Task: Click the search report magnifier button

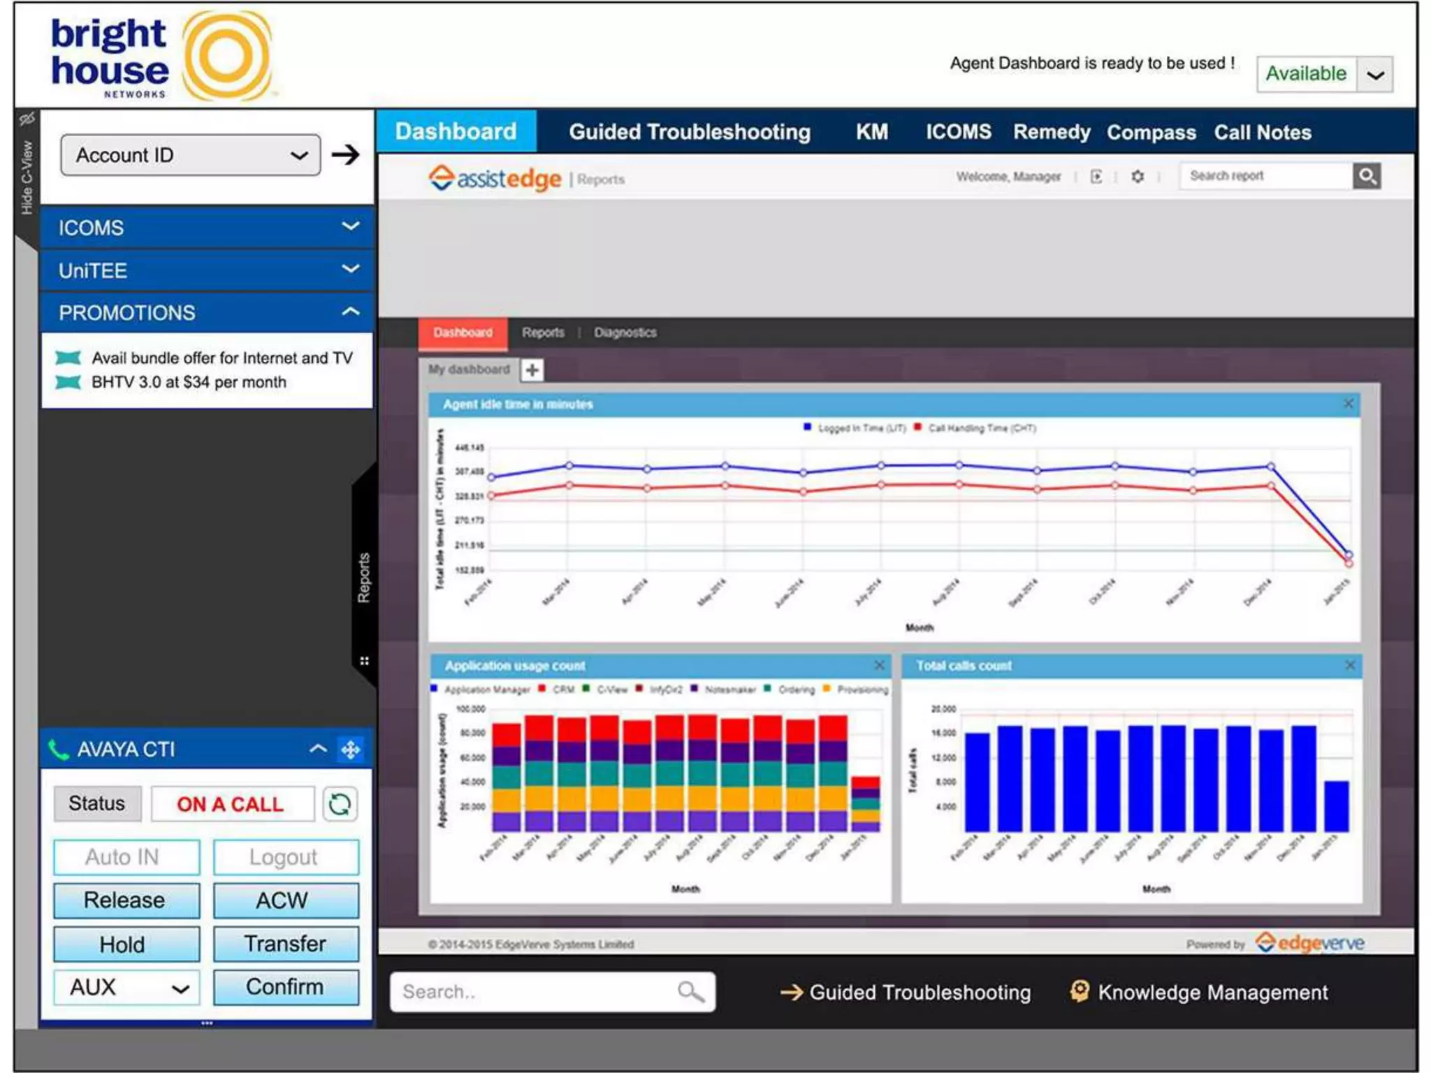Action: click(1367, 176)
